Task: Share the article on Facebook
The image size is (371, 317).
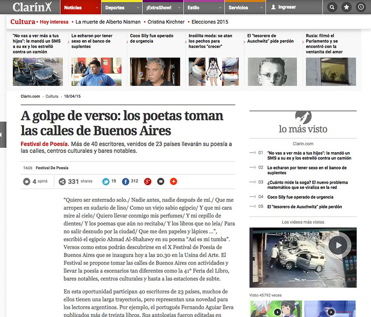Action: click(126, 181)
